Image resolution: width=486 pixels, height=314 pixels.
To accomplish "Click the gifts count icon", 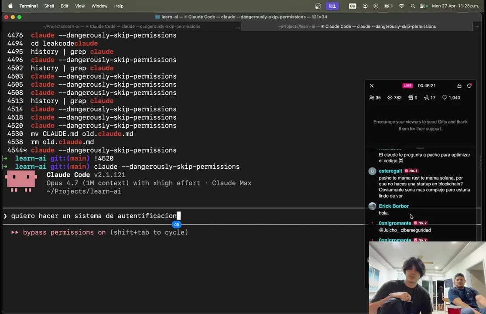I will [411, 98].
